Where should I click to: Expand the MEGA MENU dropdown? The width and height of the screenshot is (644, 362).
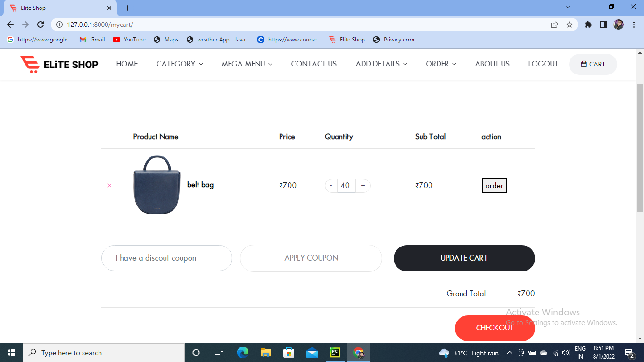[247, 64]
